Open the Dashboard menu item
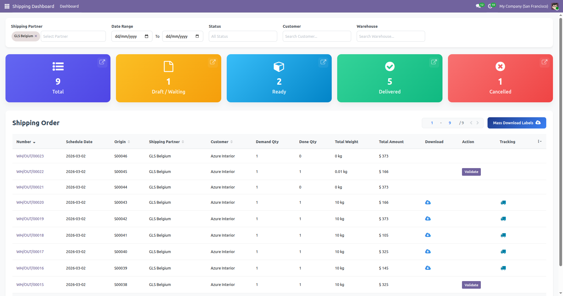Screen dimensions: 563x296 [69, 6]
